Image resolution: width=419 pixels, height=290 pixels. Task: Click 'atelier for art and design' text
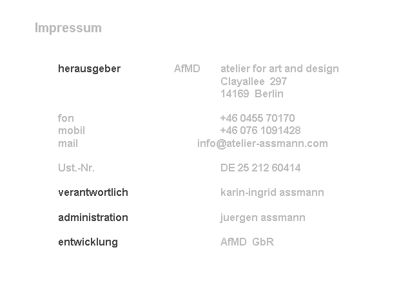pos(280,69)
